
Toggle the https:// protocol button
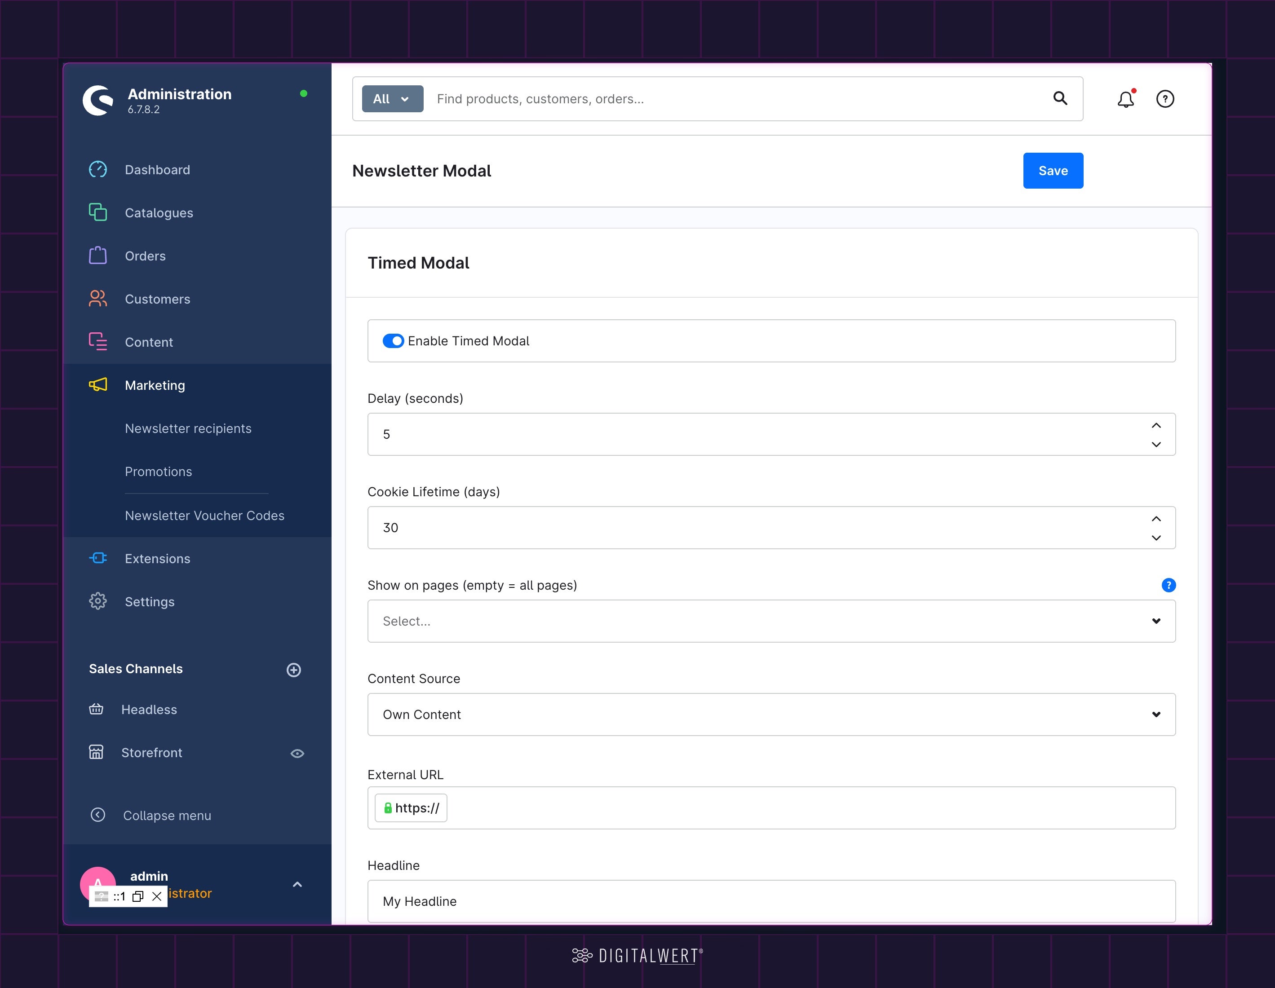(x=411, y=807)
